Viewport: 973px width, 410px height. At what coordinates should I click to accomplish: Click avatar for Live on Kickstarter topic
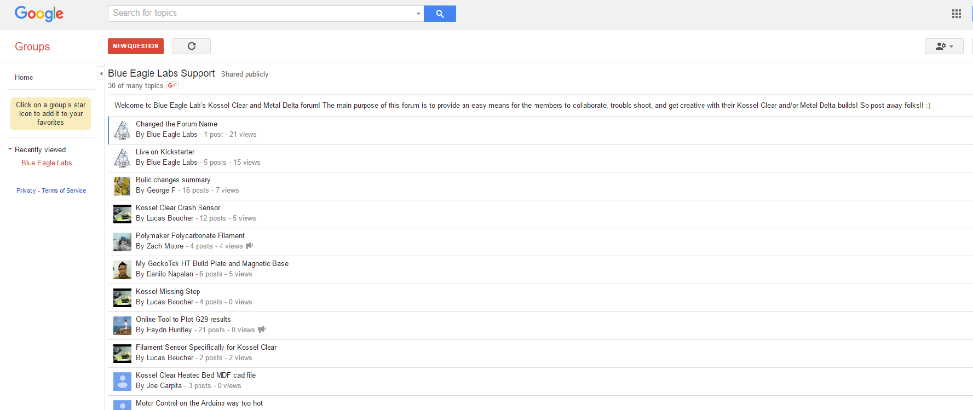[122, 158]
